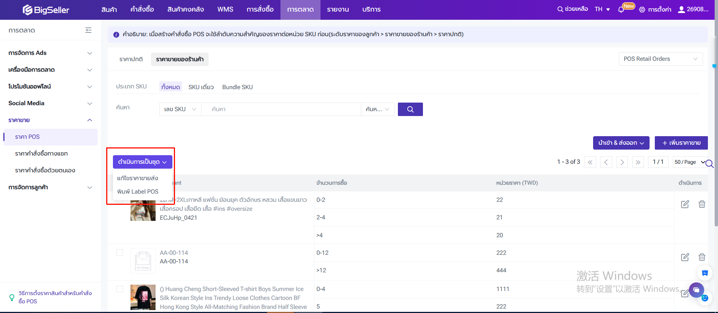The width and height of the screenshot is (718, 313).
Task: Filter by Bundle SKU type
Action: tap(237, 87)
